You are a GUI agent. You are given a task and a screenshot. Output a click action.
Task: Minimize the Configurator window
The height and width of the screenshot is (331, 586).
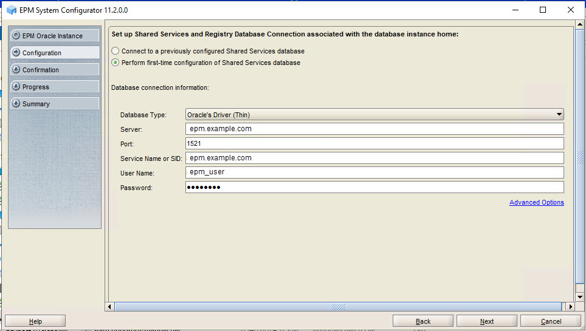[x=515, y=10]
